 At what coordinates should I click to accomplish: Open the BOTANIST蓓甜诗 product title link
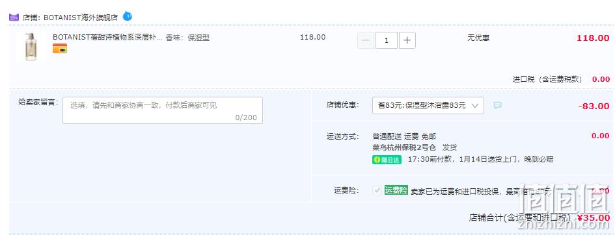click(107, 38)
